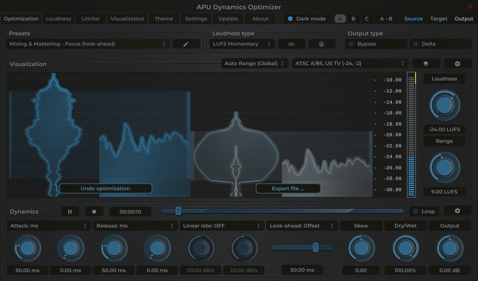
Task: Click the Export file button
Action: (x=288, y=188)
